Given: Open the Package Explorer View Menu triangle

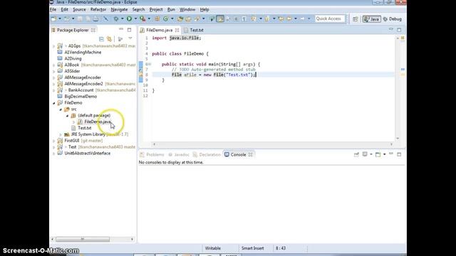Looking at the screenshot, I should (x=130, y=38).
